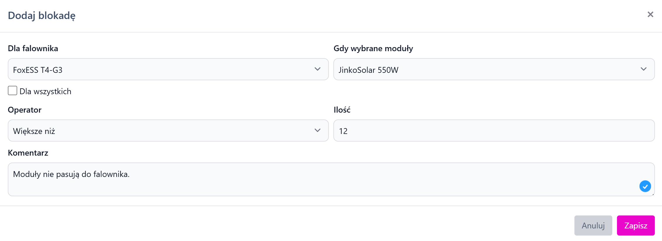Image resolution: width=662 pixels, height=241 pixels.
Task: Close the Dodaj blokadę dialog with X
Action: tap(650, 14)
